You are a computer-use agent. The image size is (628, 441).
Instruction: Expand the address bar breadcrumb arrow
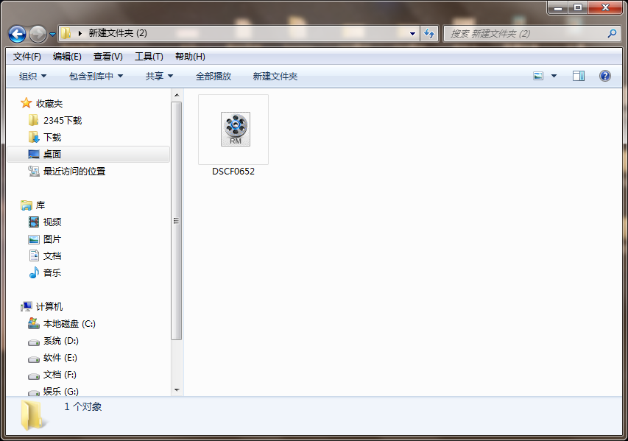(80, 33)
